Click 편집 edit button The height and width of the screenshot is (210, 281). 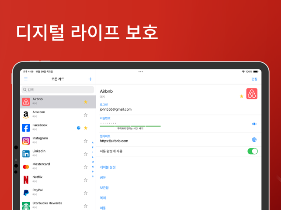click(254, 79)
